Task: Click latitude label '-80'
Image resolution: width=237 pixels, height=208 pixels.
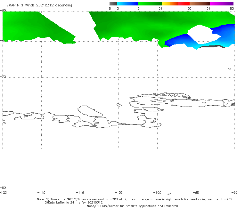Action: click(3, 188)
